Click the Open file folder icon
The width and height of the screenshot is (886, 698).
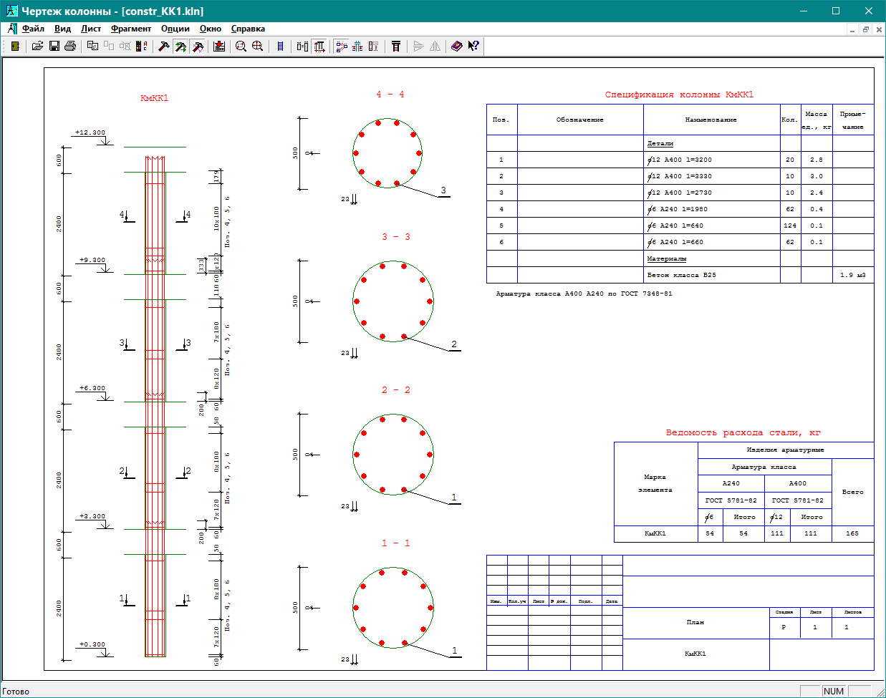coord(38,46)
